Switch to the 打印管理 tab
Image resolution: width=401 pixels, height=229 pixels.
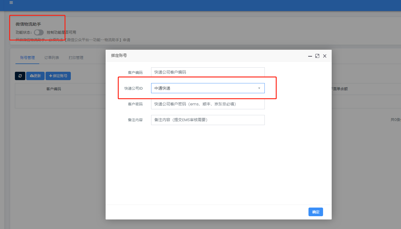(x=76, y=58)
